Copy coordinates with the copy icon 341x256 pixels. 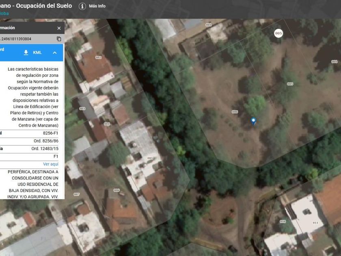59,39
